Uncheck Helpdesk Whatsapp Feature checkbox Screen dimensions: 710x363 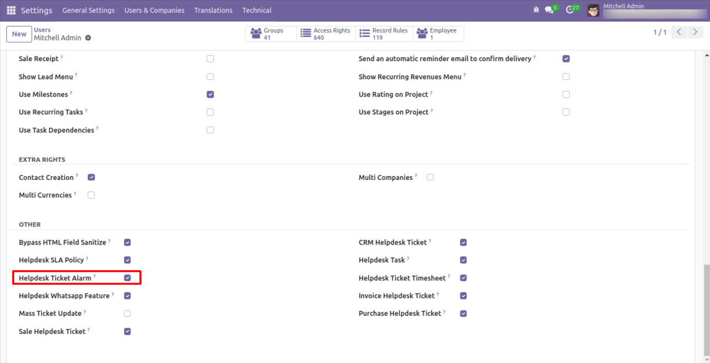click(x=127, y=296)
